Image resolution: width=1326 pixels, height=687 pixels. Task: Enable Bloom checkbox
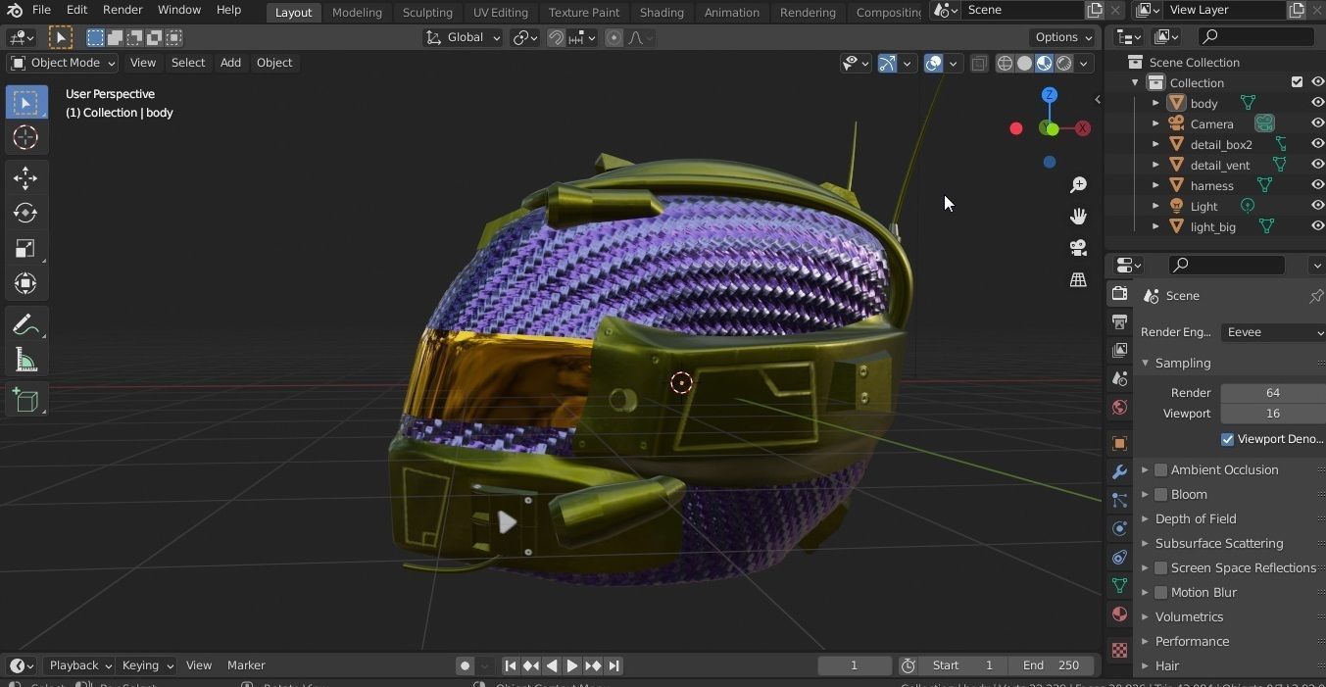click(1160, 494)
